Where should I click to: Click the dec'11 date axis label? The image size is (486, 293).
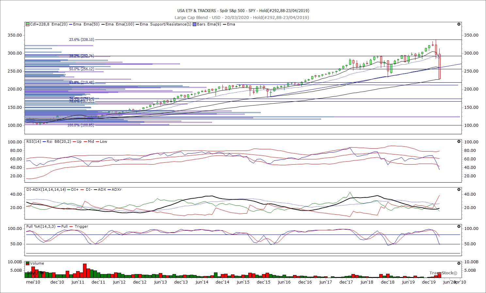coord(98,282)
